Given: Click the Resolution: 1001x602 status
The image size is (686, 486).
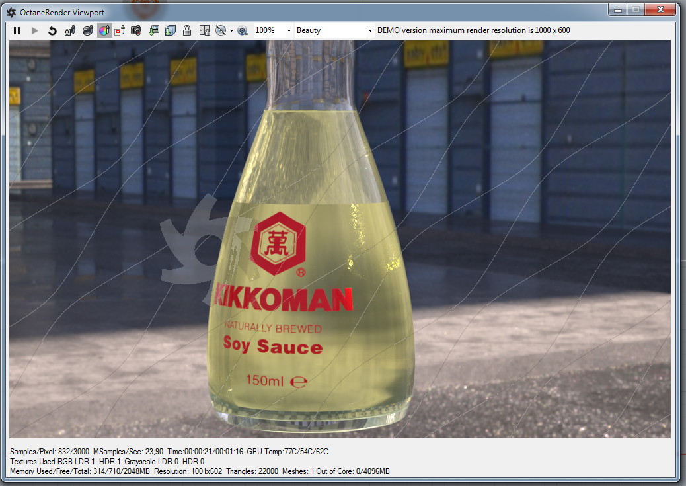Looking at the screenshot, I should pos(188,471).
